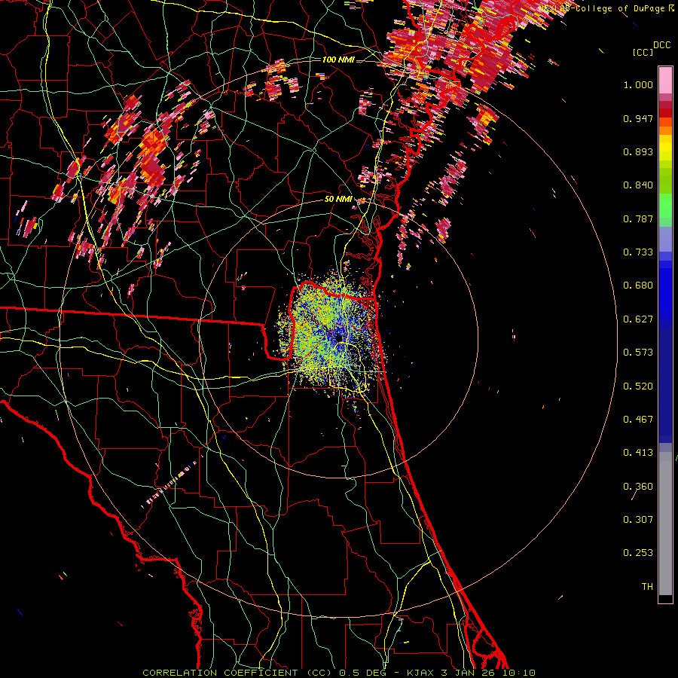Select the 0.307 value on the color scale
The image size is (678, 678).
click(638, 520)
